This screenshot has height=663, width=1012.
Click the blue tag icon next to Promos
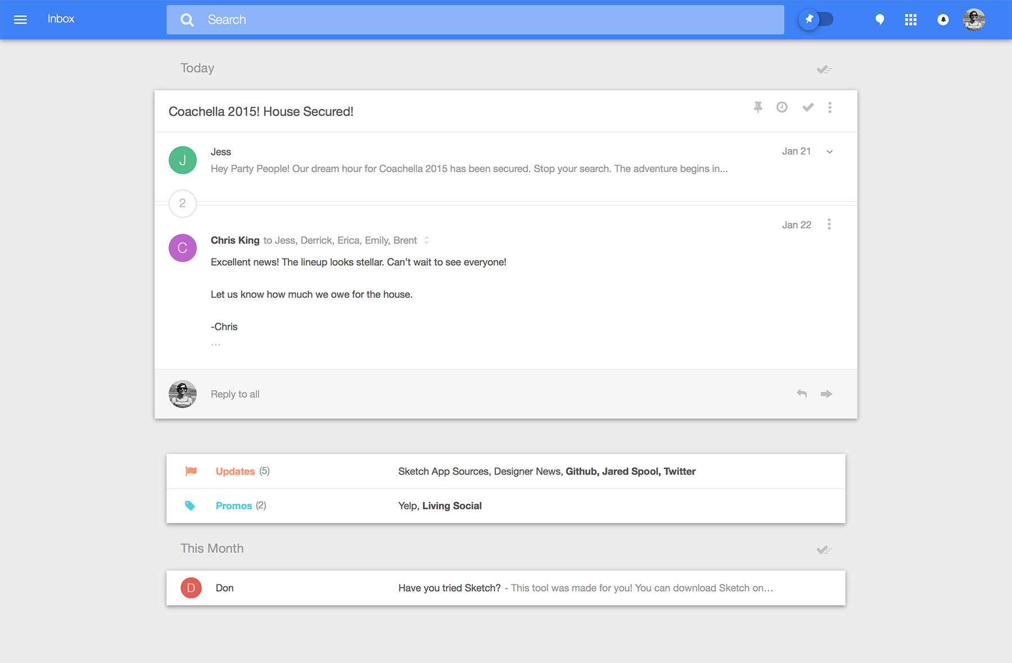(x=191, y=505)
